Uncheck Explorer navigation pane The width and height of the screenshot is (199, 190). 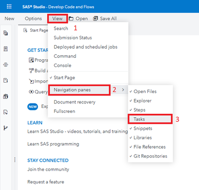tap(150, 101)
